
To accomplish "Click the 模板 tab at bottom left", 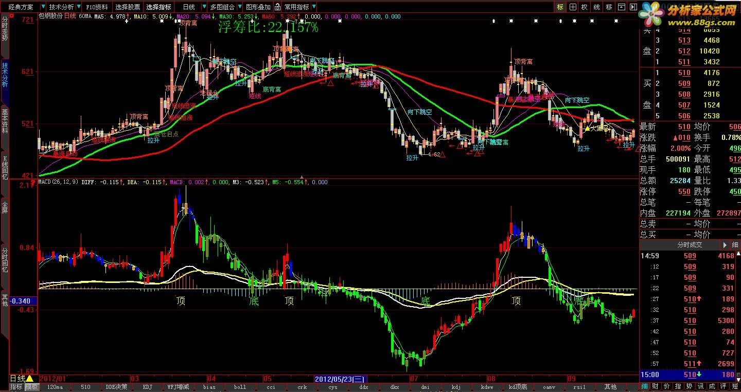I will coord(31,387).
